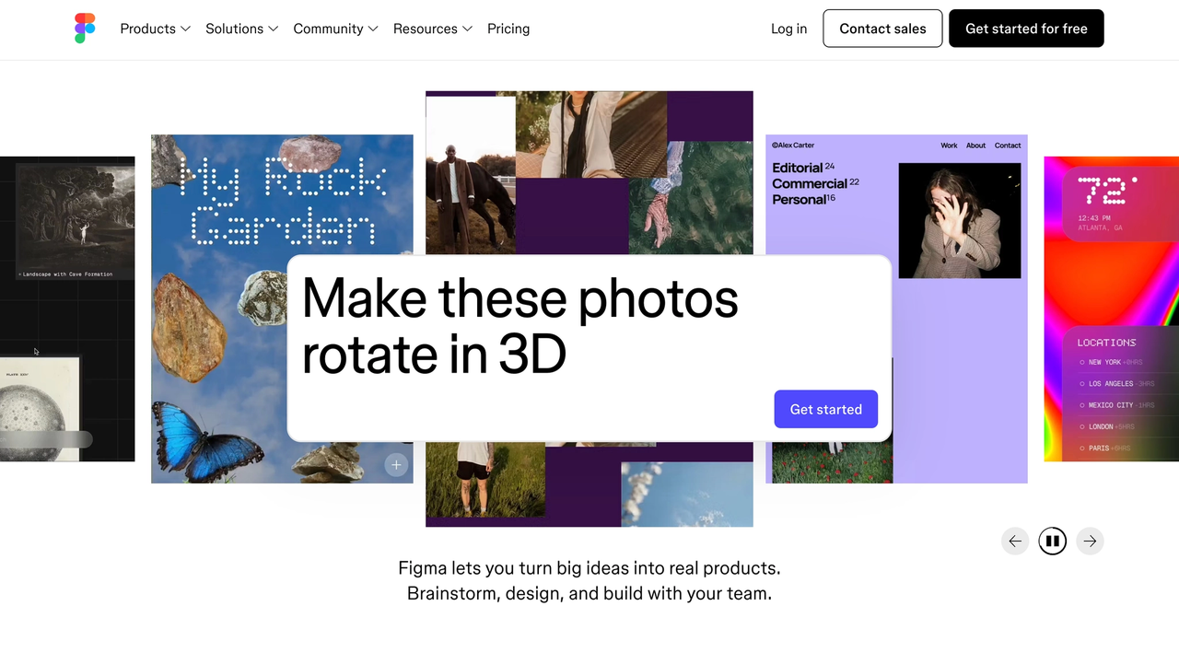Advance to the next carousel slide
Viewport: 1179px width, 664px height.
pos(1090,541)
